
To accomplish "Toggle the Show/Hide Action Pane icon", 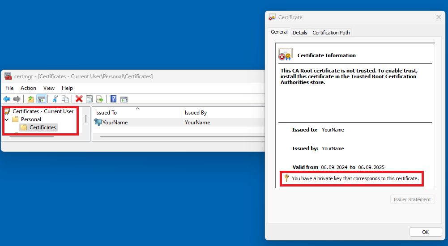I will tap(124, 99).
